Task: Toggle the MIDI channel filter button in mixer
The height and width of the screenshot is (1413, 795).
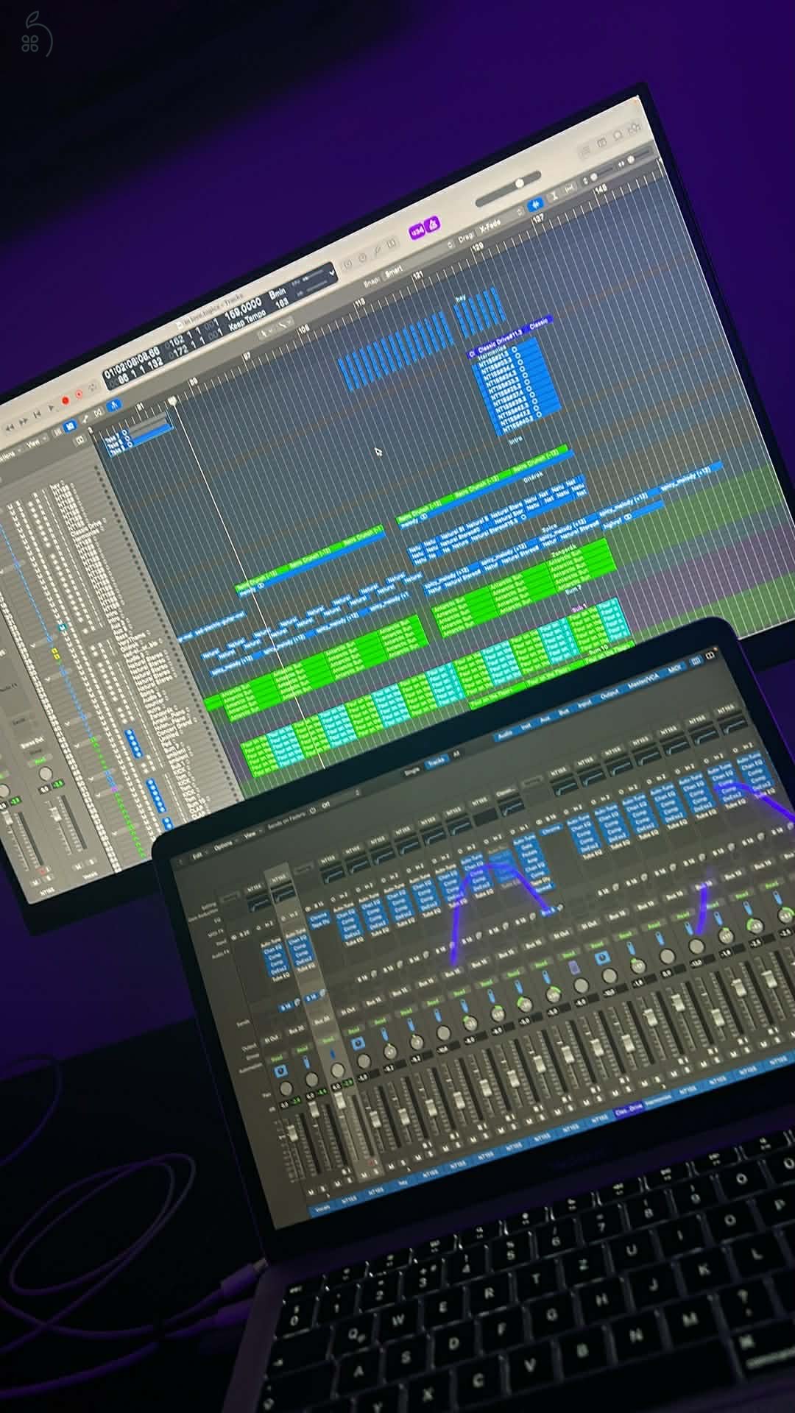Action: pyautogui.click(x=674, y=671)
